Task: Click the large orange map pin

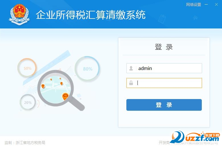Action: coord(65,96)
